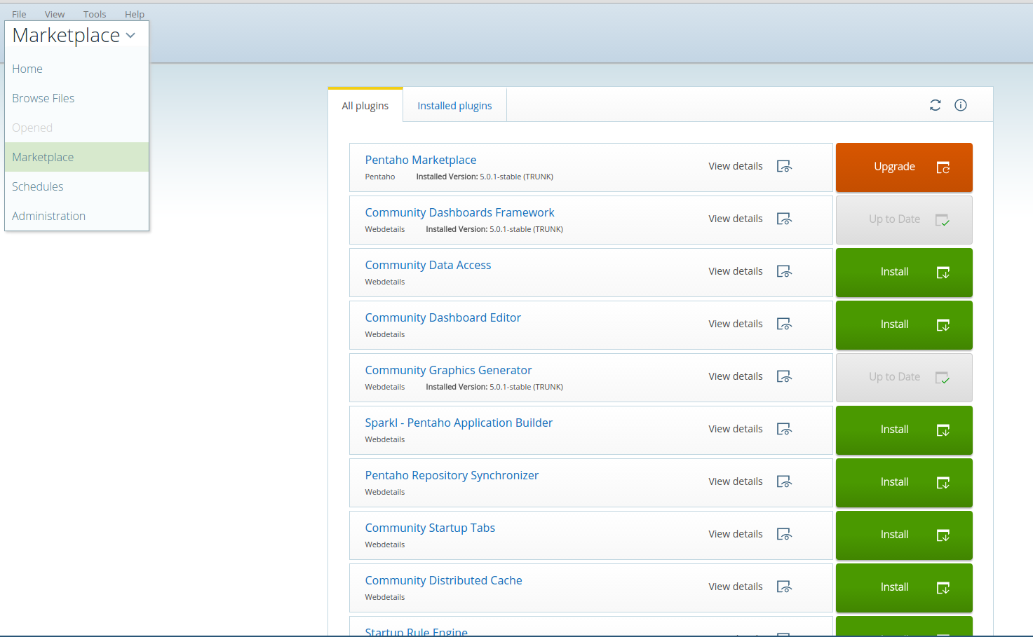Click up-to-date checkmark icon for Community Graphics Generator
The image size is (1033, 637).
coord(943,378)
